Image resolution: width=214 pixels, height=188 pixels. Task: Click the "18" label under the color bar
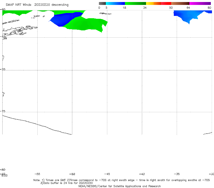(x=124, y=8)
